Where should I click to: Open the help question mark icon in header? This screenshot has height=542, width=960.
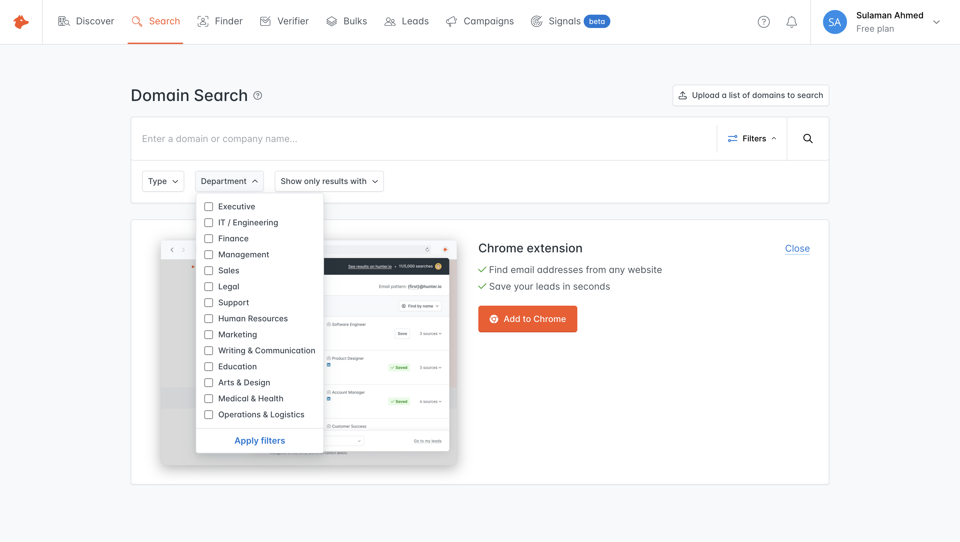tap(763, 22)
